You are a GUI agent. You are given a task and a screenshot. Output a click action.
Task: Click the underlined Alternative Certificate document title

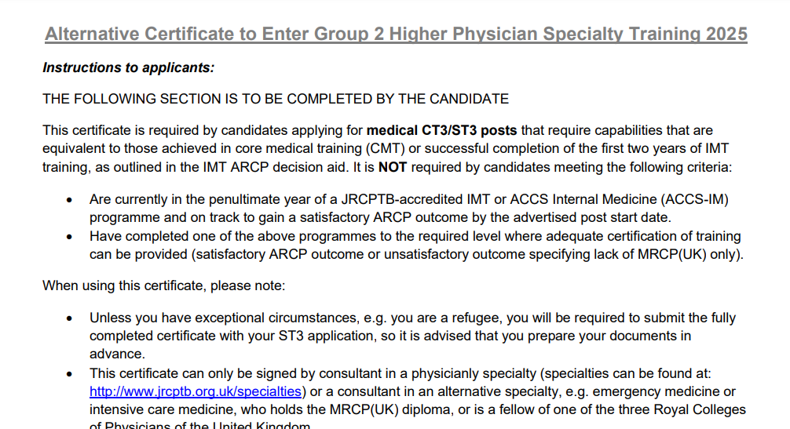(396, 34)
